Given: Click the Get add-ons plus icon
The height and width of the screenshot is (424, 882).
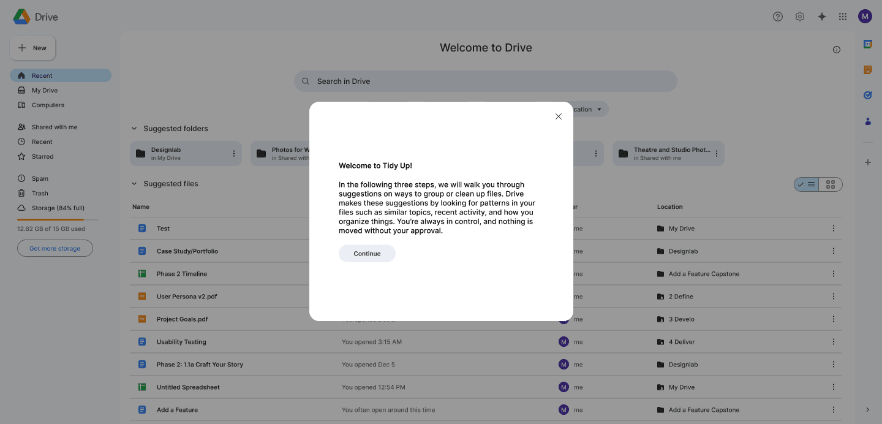Looking at the screenshot, I should pos(868,162).
